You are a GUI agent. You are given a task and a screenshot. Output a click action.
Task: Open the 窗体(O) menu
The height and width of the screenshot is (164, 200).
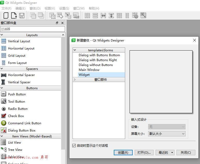pyautogui.click(x=35, y=8)
